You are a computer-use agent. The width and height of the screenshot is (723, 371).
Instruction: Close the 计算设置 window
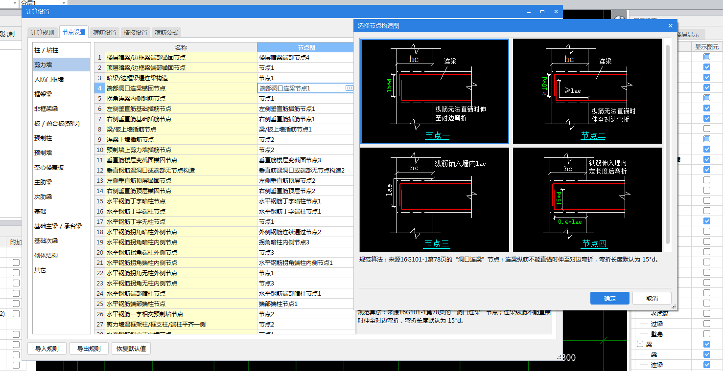click(x=556, y=12)
